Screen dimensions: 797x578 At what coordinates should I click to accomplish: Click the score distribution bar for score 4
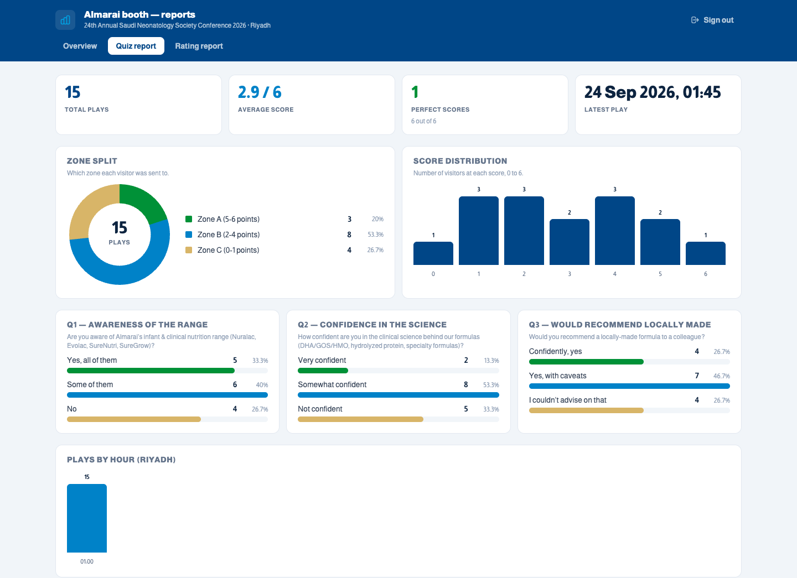point(615,231)
